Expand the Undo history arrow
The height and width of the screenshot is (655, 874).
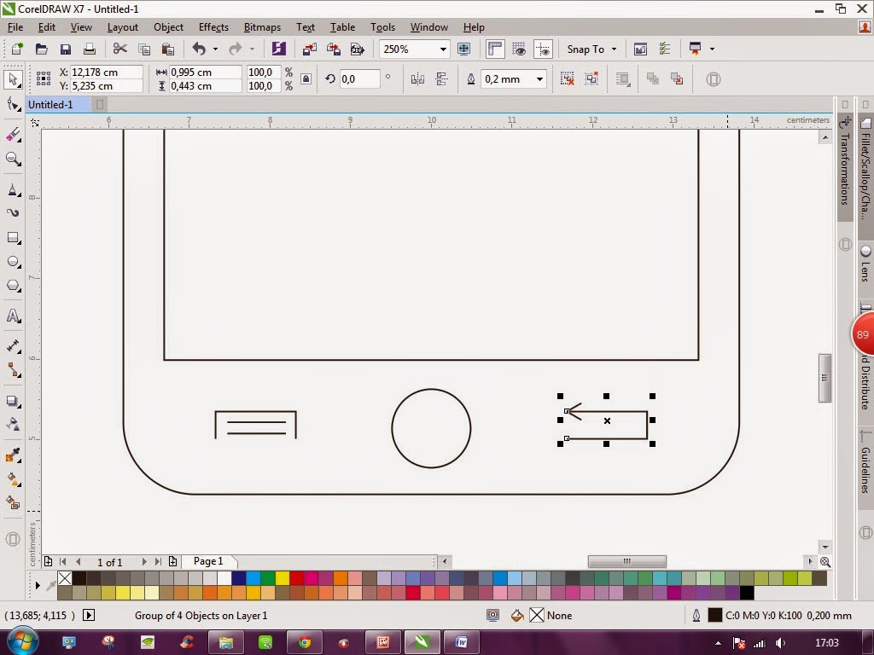tap(215, 49)
